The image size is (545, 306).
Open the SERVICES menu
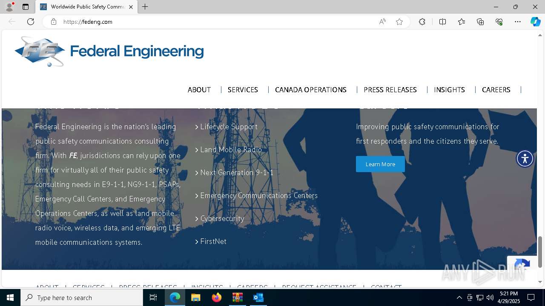pos(243,90)
